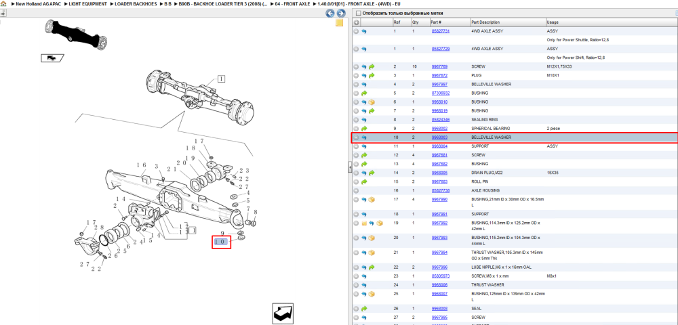Screen dimensions: 678x325
Task: Sort by Part # column header
Action: [x=450, y=22]
